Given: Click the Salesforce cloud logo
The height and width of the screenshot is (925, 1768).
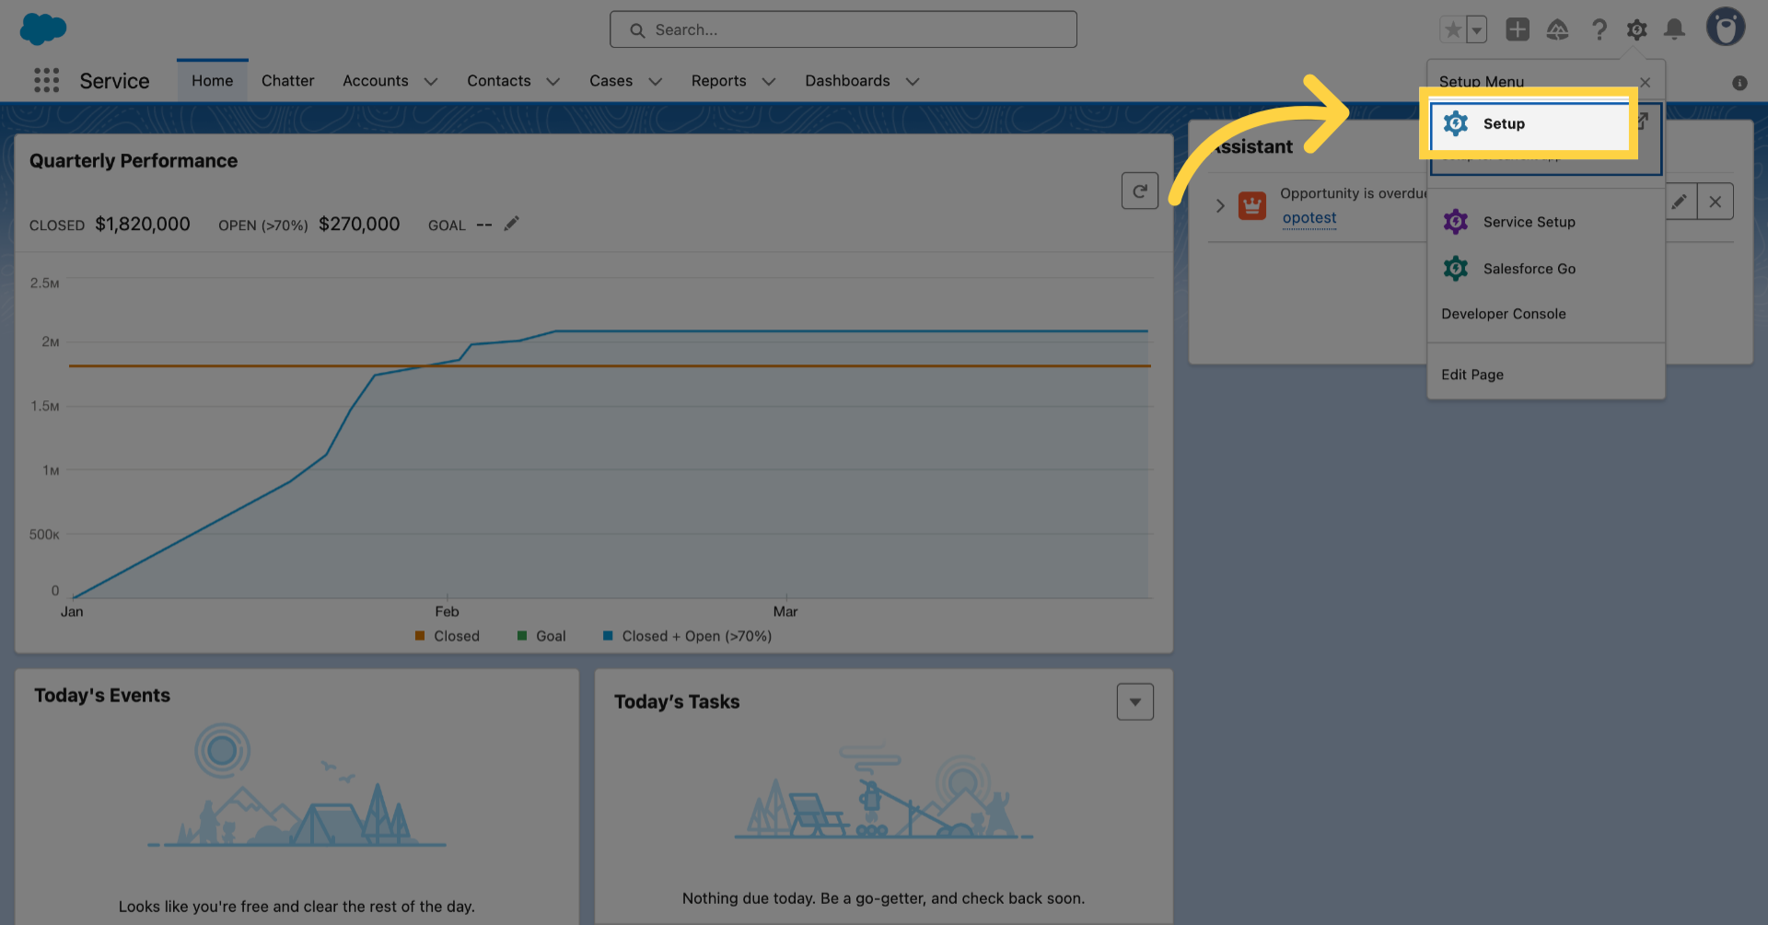Looking at the screenshot, I should (x=42, y=29).
